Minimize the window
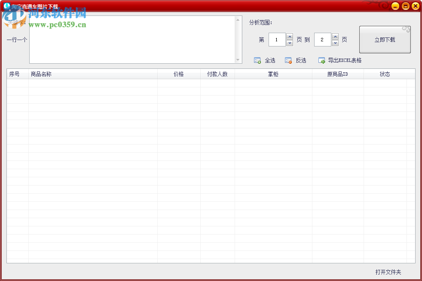This screenshot has width=422, height=281. coord(395,6)
